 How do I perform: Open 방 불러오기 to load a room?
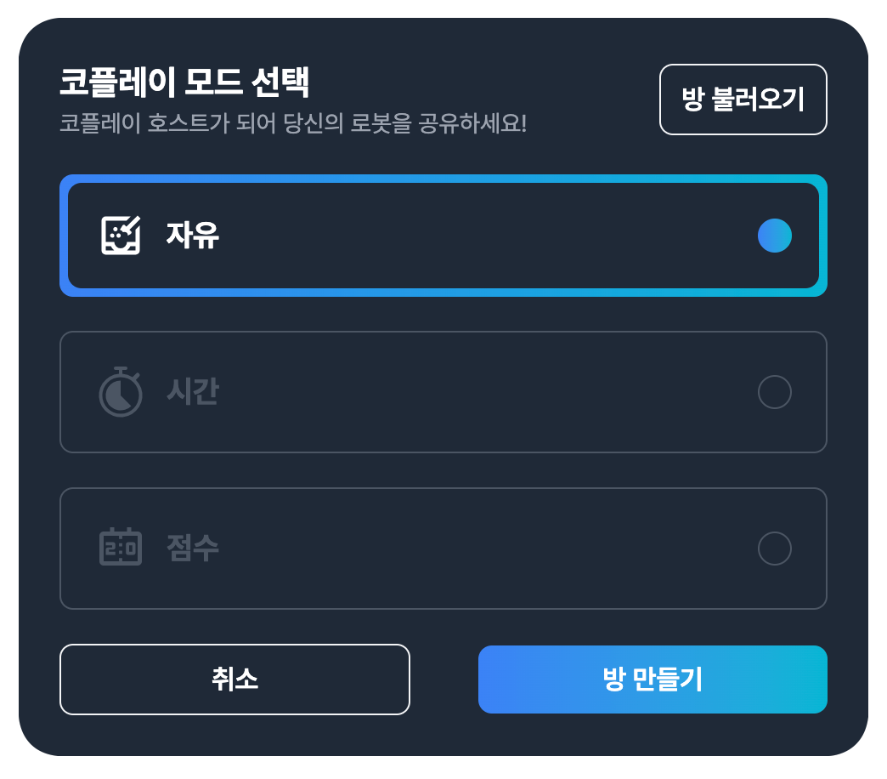coord(743,100)
